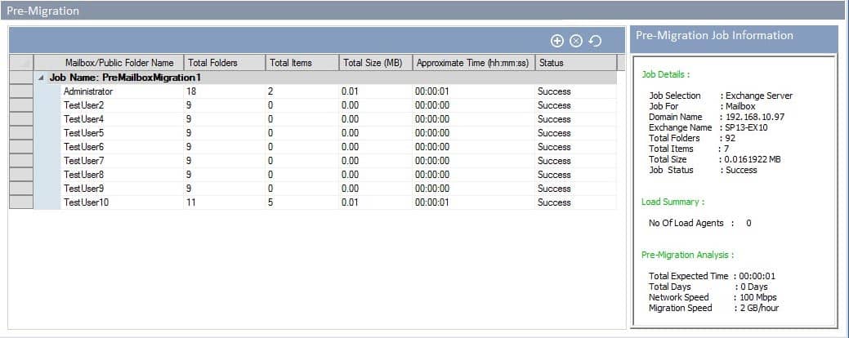Click the Total Size (MB) column header
Image resolution: width=849 pixels, height=338 pixels.
point(373,63)
